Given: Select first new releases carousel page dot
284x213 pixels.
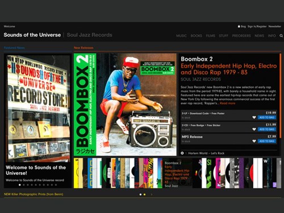Looking at the screenshot, I should (140, 194).
